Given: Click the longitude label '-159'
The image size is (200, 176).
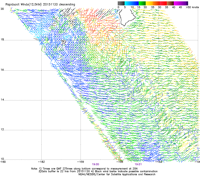Looking at the screenshot, I should pos(81,162).
